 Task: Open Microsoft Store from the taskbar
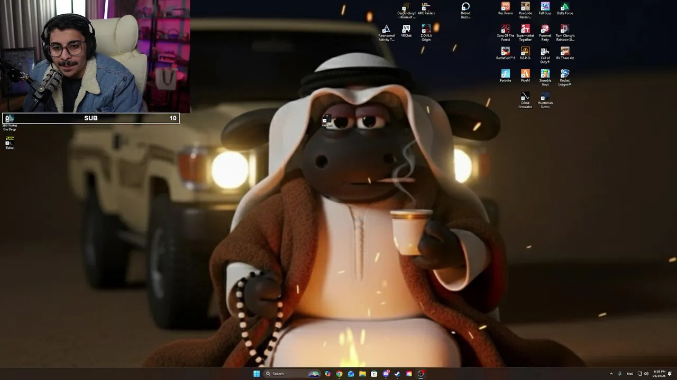pos(374,374)
